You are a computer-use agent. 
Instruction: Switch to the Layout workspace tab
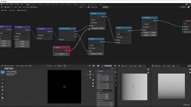[x=28, y=5]
